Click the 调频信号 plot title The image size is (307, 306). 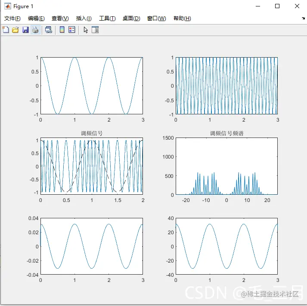point(92,134)
